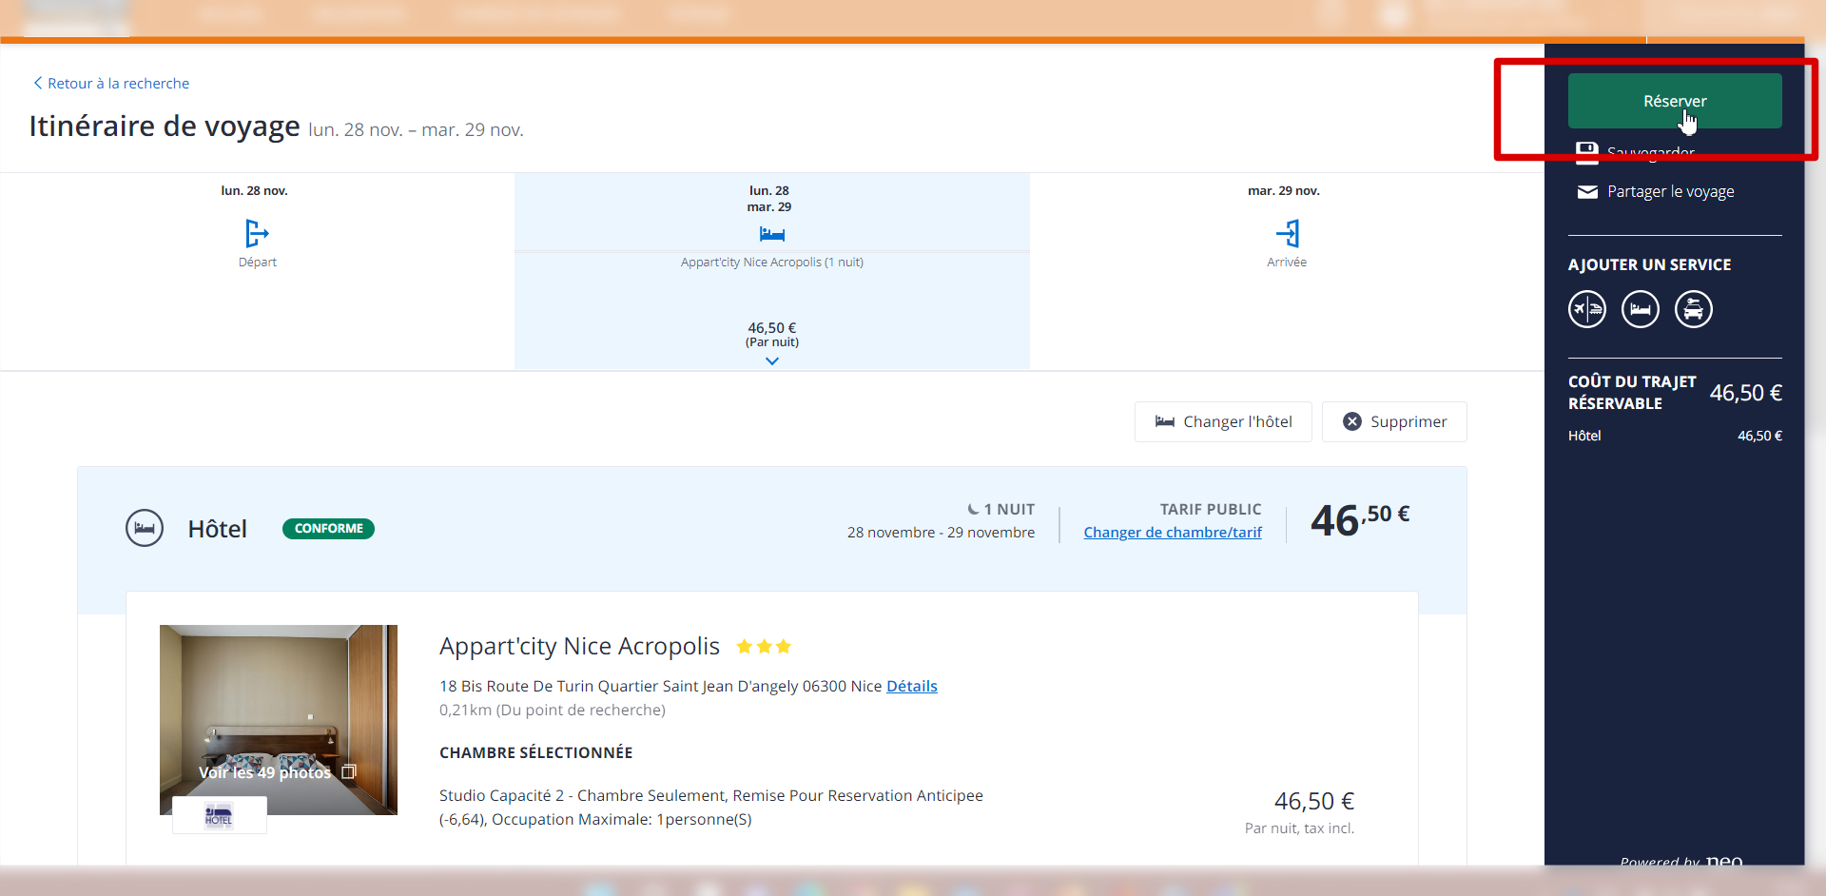1826x896 pixels.
Task: Remove the hotel with Supprimer
Action: coord(1394,421)
